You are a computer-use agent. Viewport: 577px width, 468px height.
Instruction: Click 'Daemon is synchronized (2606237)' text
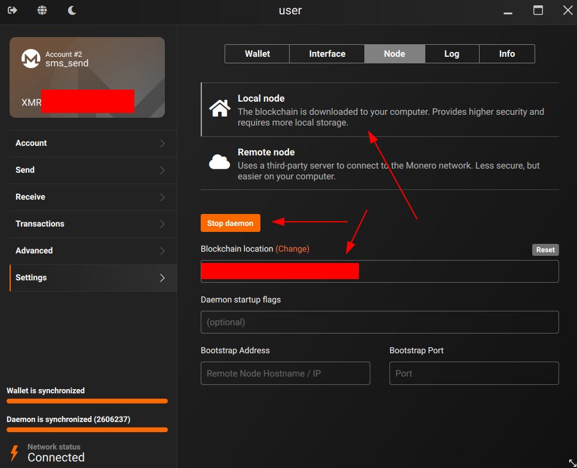point(69,420)
